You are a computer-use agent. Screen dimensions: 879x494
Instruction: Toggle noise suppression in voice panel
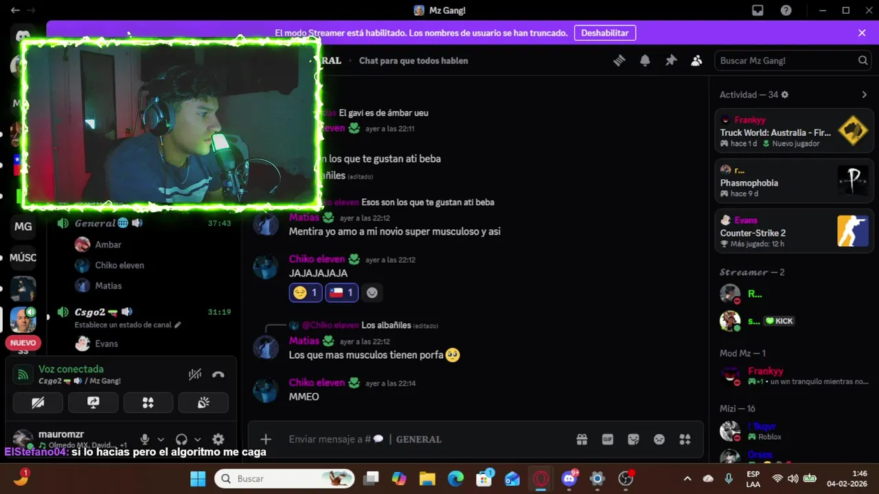click(x=195, y=375)
